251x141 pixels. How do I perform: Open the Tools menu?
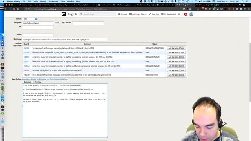click(x=63, y=1)
